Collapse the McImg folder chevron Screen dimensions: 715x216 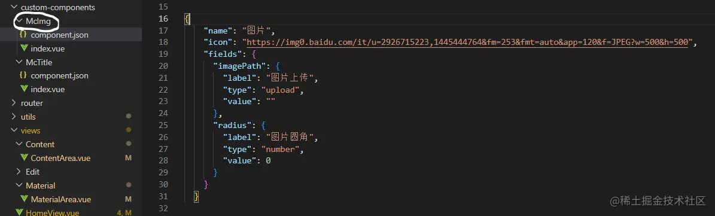19,21
